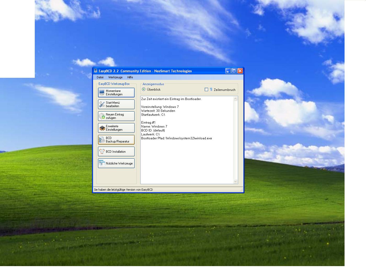This screenshot has width=366, height=275.
Task: Close the EasyBCD window
Action: (240, 71)
